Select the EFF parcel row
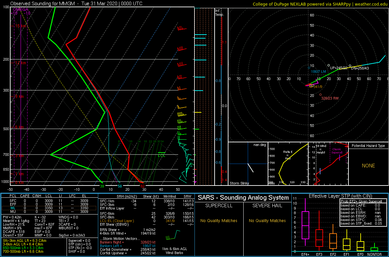Screen dimensions: 389x257 click(49, 204)
